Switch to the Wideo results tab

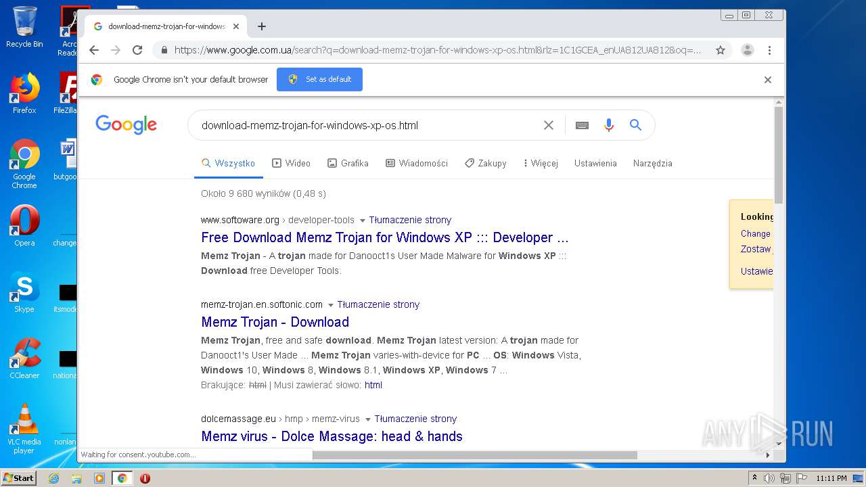click(291, 163)
